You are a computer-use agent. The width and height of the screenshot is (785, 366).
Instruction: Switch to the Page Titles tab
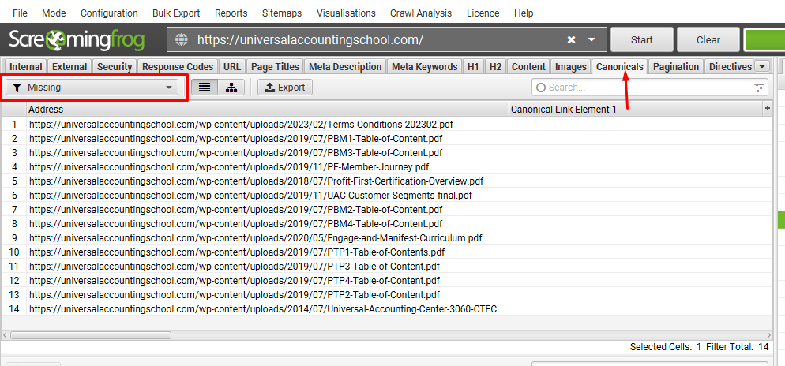[x=275, y=66]
